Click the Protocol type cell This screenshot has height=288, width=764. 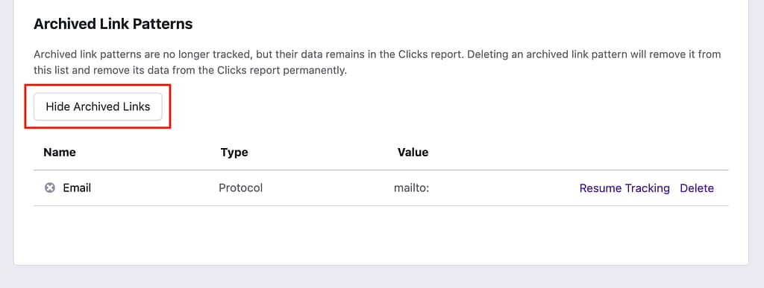(x=241, y=188)
